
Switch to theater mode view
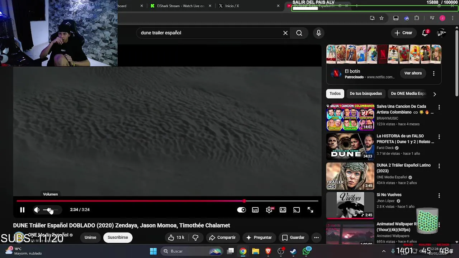[x=283, y=210]
